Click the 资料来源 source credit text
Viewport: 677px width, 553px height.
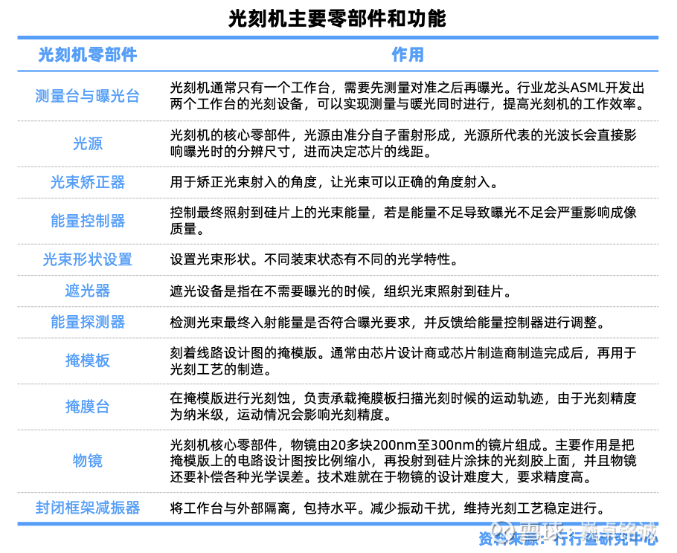click(568, 539)
